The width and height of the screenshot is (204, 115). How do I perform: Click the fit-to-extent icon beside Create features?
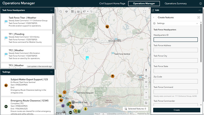point(199,17)
